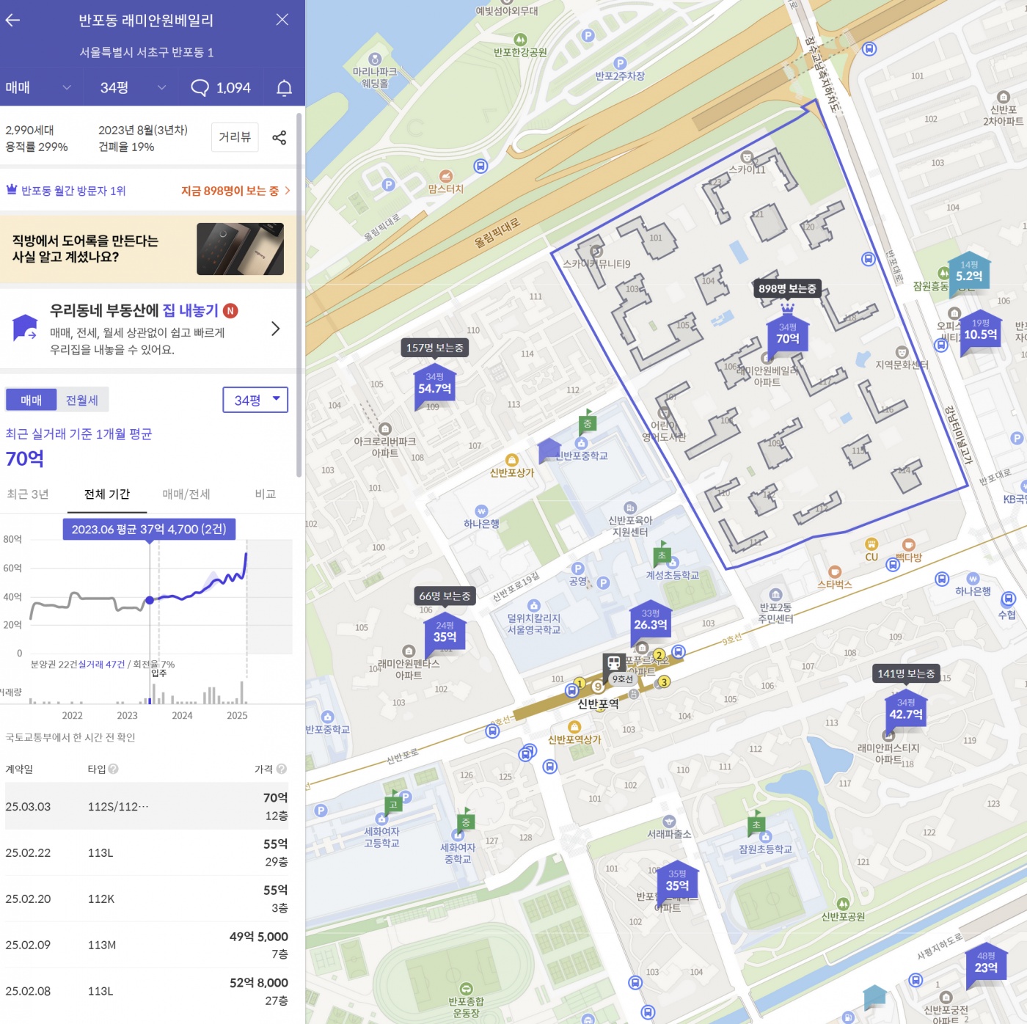Click the back arrow in header
The width and height of the screenshot is (1027, 1024).
(x=13, y=20)
